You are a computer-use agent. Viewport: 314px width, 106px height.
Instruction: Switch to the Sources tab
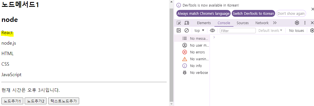point(243,23)
